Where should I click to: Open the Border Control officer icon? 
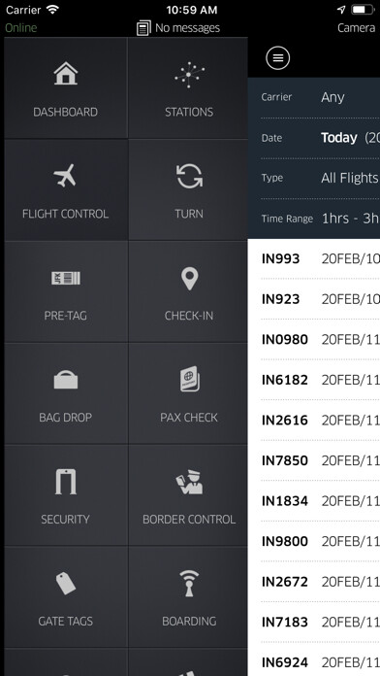[189, 482]
